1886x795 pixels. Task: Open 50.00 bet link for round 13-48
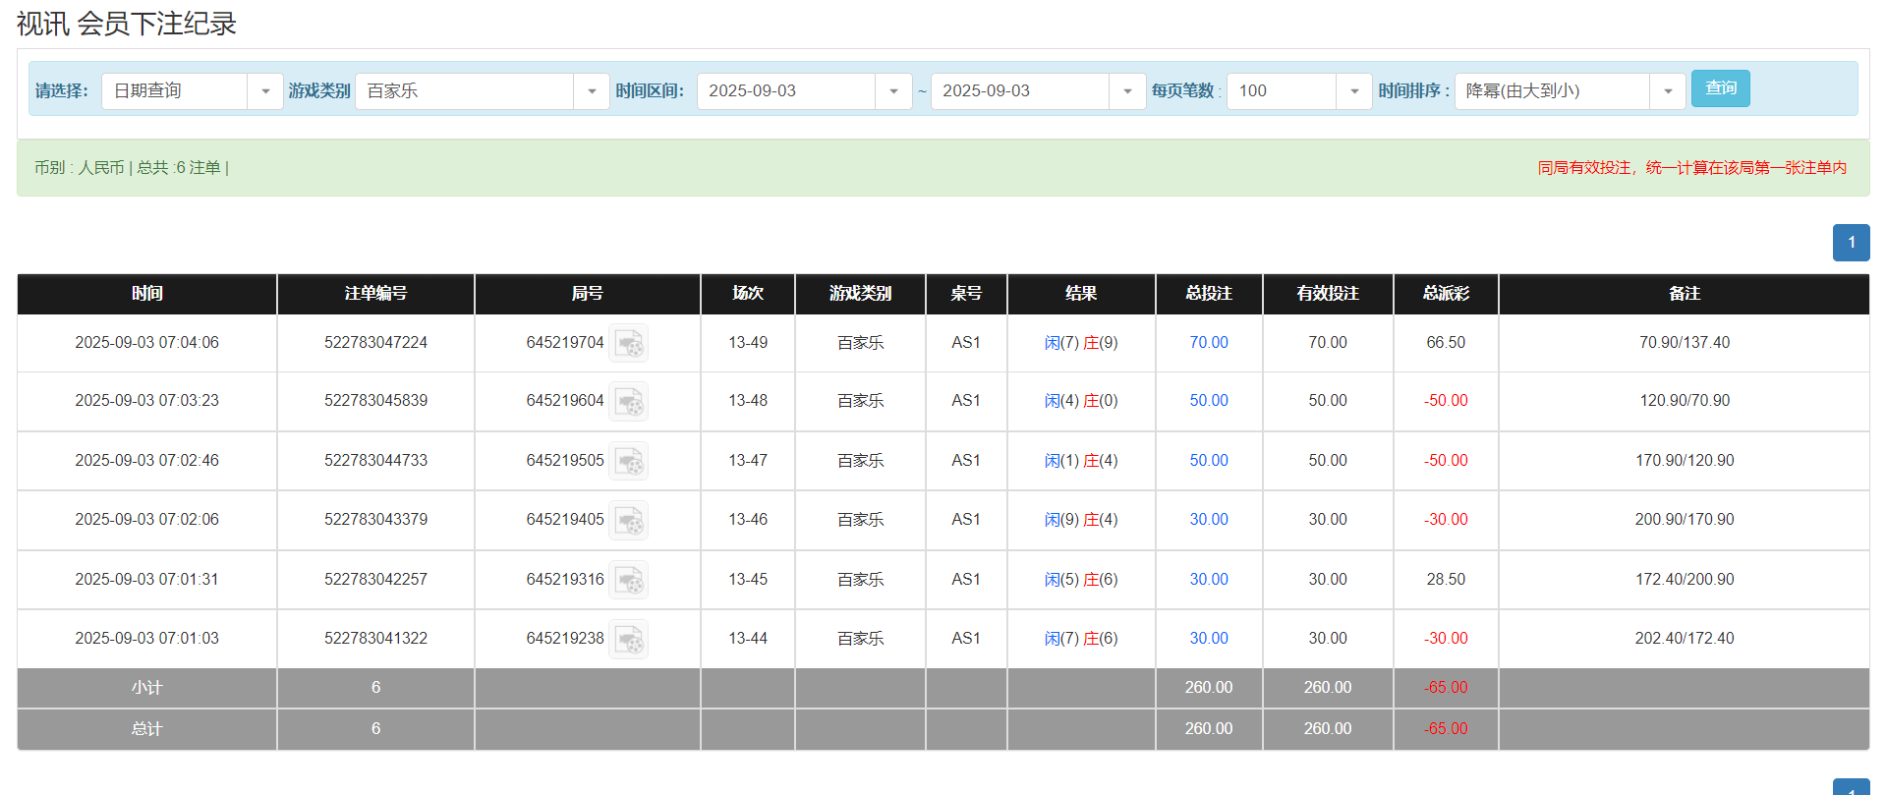tap(1208, 401)
